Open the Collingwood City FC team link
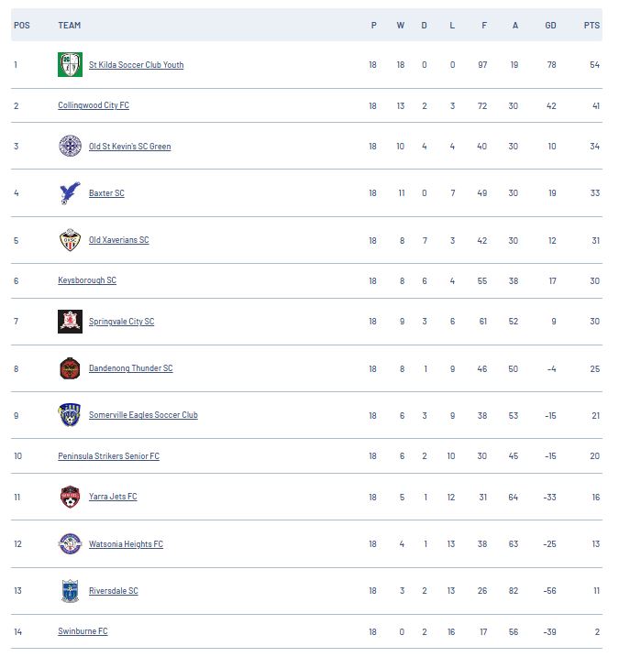The image size is (619, 657). coord(94,105)
